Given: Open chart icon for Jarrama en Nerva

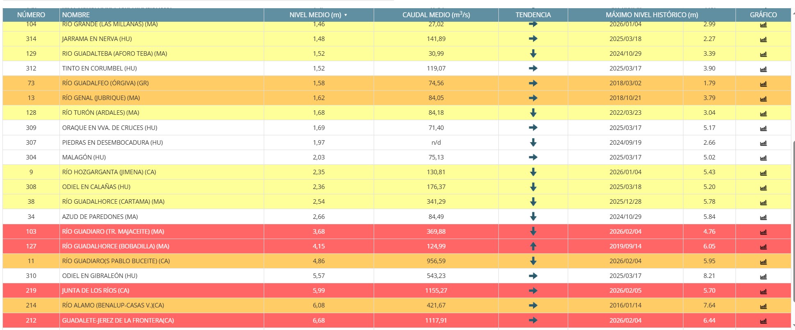Looking at the screenshot, I should pyautogui.click(x=763, y=39).
